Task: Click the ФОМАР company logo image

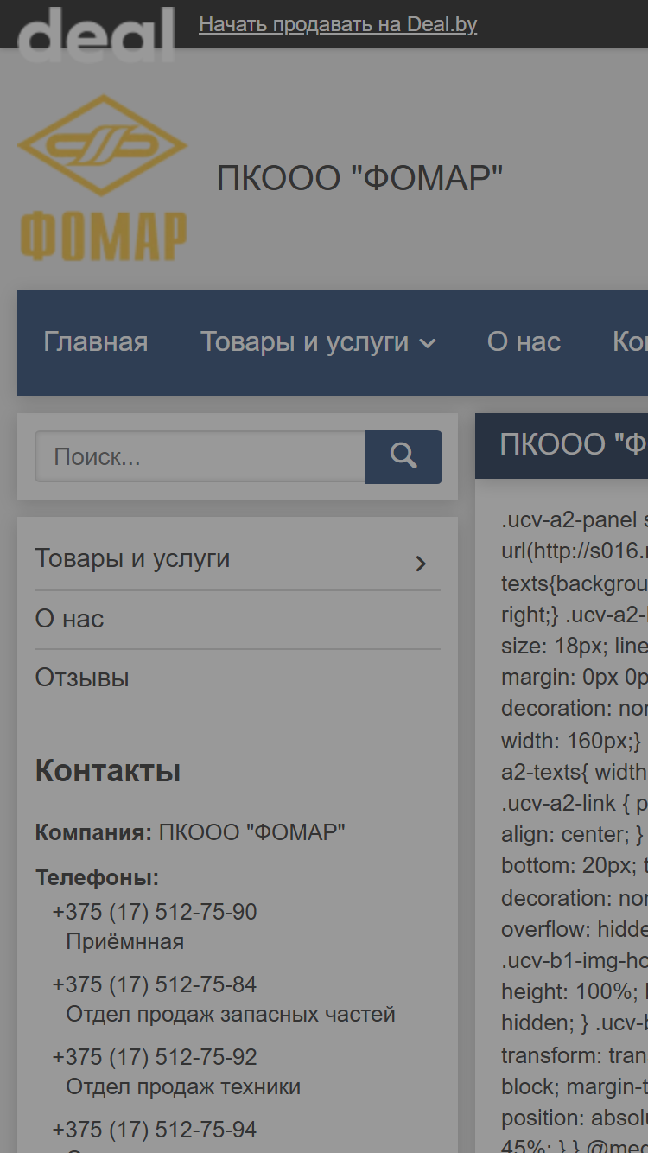Action: [x=103, y=177]
